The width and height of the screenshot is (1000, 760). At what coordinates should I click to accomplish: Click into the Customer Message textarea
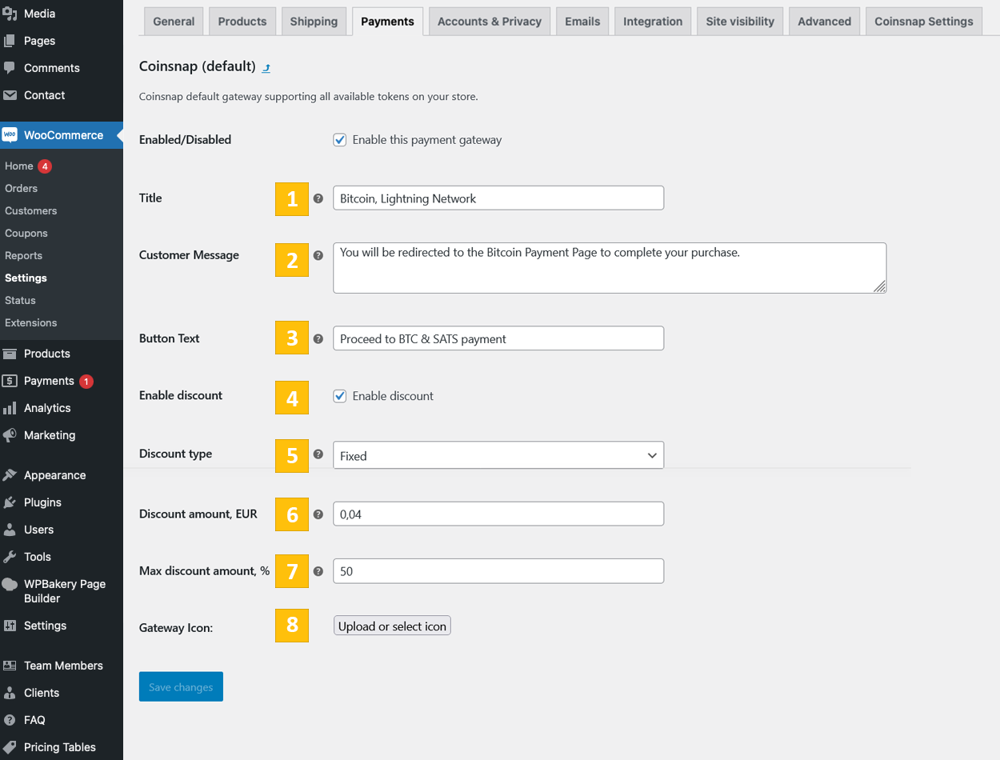point(610,268)
